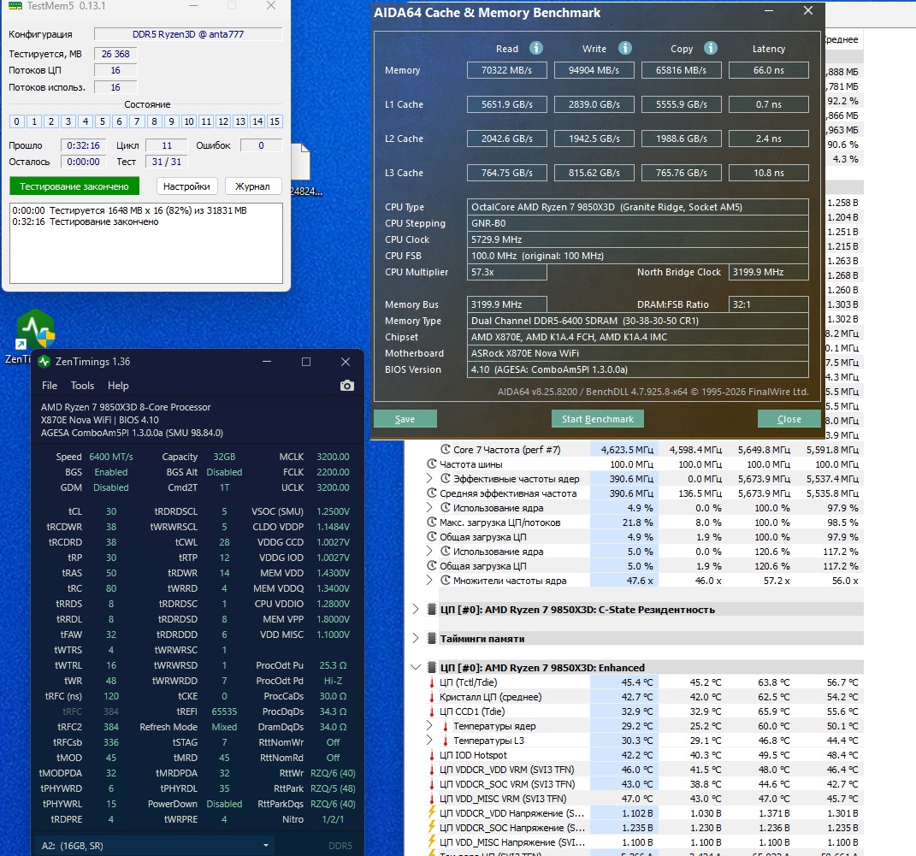Click the Motherboard ASRock X870E Nova WiFi field
This screenshot has height=856, width=916.
click(x=638, y=353)
